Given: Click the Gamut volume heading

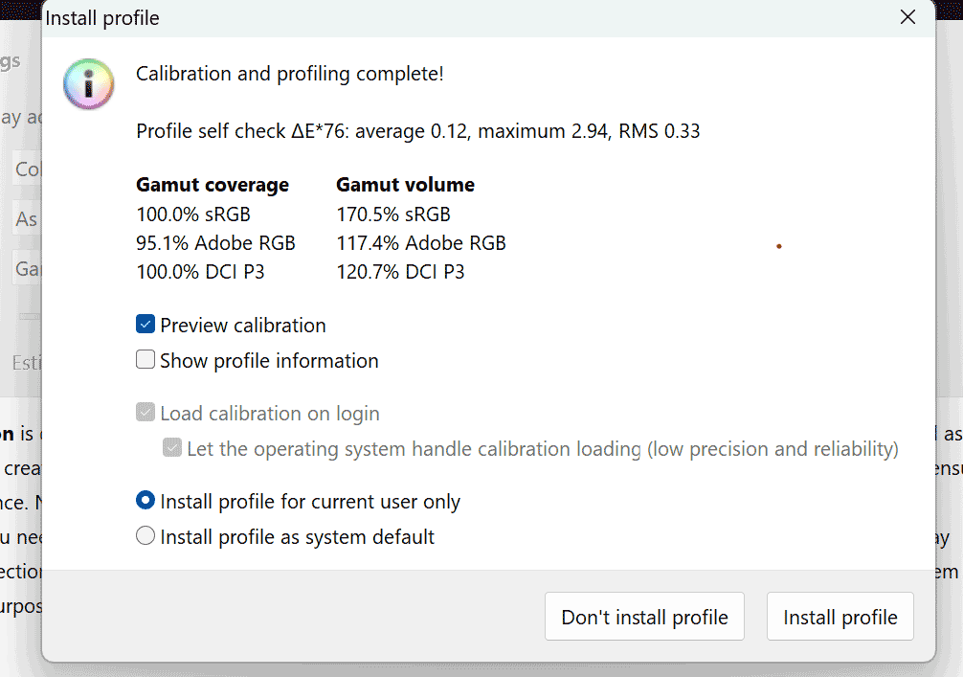Looking at the screenshot, I should (405, 185).
